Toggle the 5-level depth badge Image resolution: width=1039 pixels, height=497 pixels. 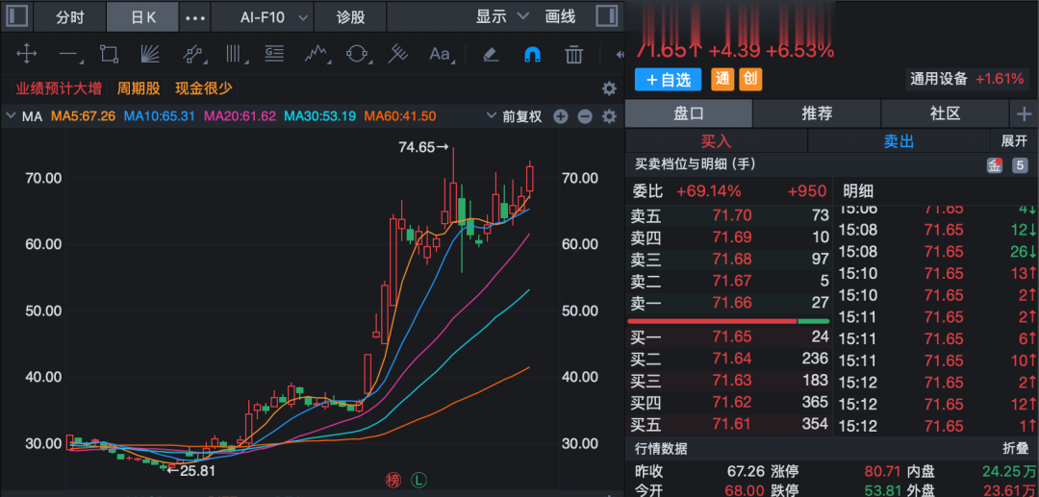1020,165
